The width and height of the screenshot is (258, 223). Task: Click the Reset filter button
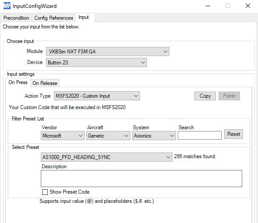pos(233,134)
